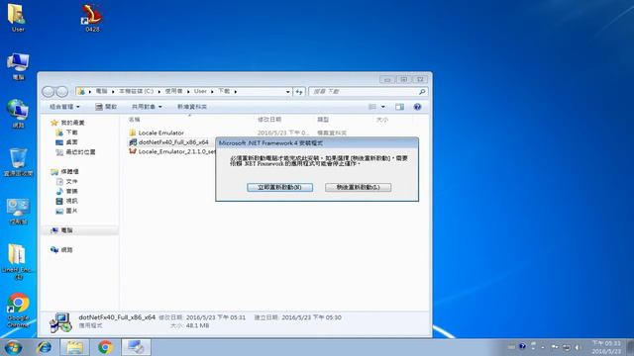Select Videos library in the navigation pane
Viewport: 634px width, 356px height.
pyautogui.click(x=67, y=201)
